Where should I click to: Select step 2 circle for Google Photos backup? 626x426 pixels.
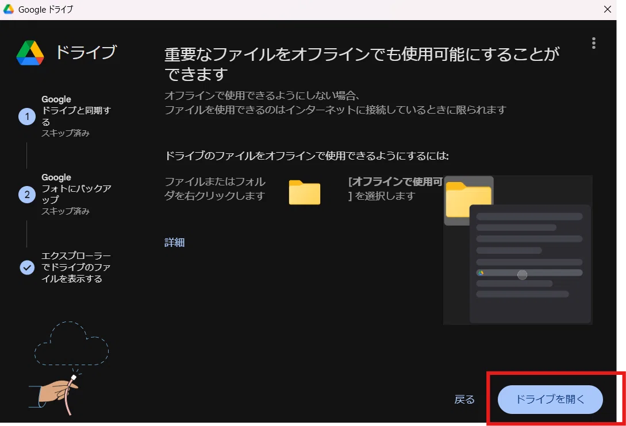[27, 195]
